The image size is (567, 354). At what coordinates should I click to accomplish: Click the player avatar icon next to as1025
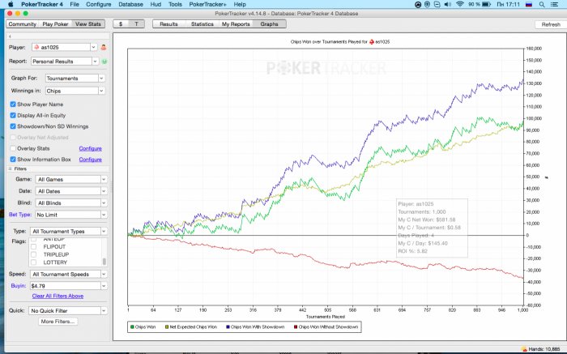pos(104,47)
